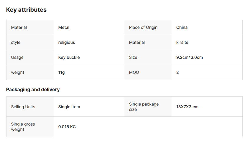Select the Key buckle usage value

pyautogui.click(x=69, y=57)
